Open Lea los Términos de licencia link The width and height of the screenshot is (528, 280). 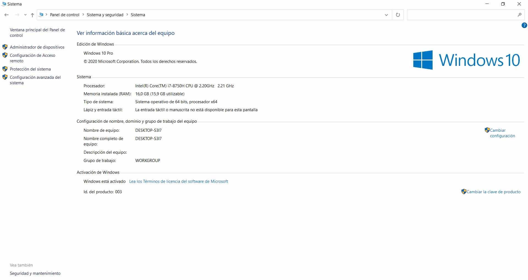point(178,181)
